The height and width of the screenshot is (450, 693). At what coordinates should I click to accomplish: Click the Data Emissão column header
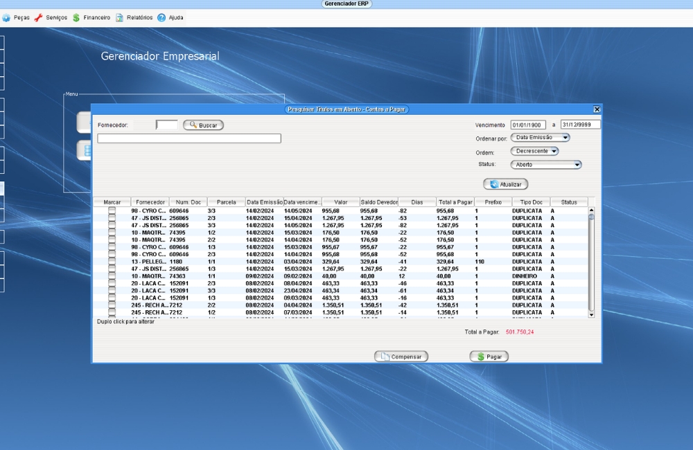click(x=264, y=202)
